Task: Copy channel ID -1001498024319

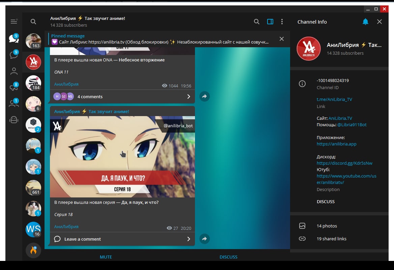Action: click(x=333, y=80)
